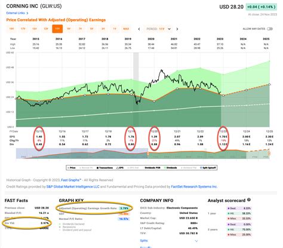Click the Recessions key marker
This screenshot has width=283, height=248.
60,227
